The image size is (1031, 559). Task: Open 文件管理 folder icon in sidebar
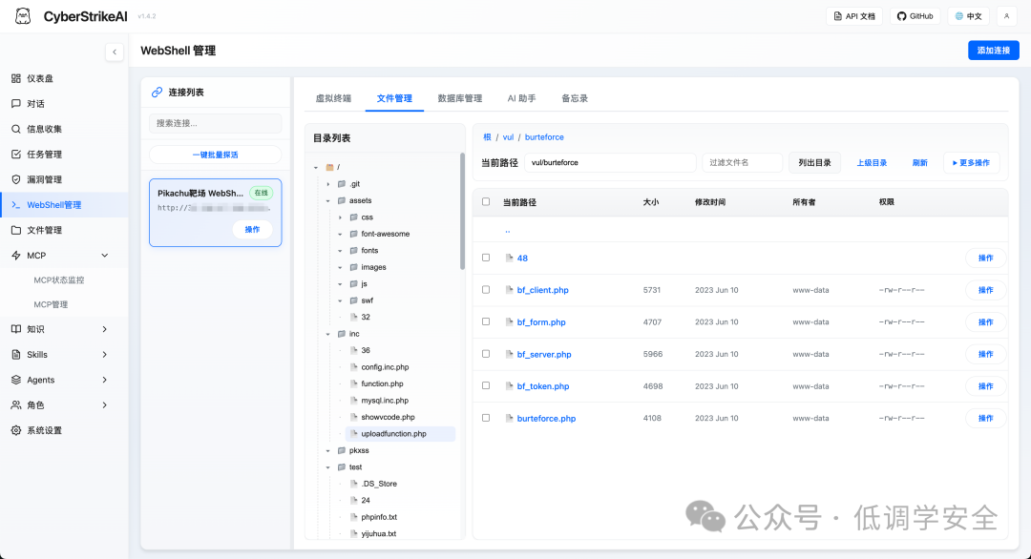16,230
